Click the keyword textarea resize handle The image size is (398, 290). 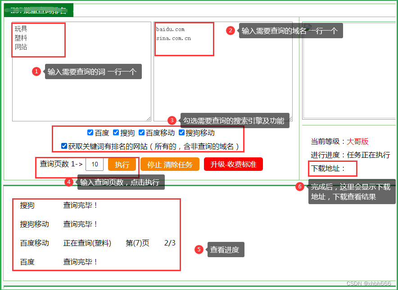[x=148, y=118]
